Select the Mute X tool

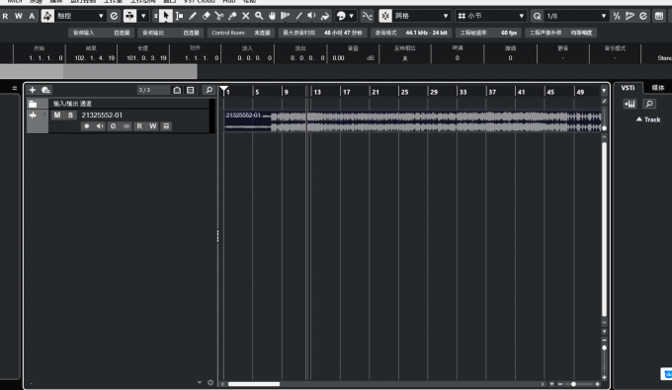pos(245,16)
